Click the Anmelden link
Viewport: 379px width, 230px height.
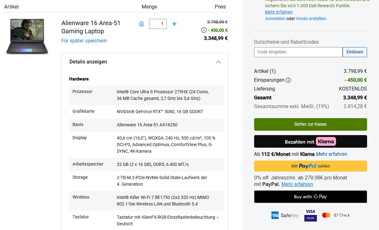point(275,19)
